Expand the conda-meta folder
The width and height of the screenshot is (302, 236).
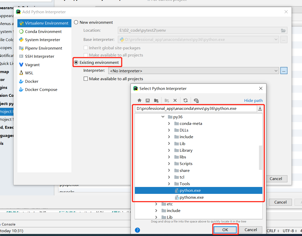click(169, 123)
